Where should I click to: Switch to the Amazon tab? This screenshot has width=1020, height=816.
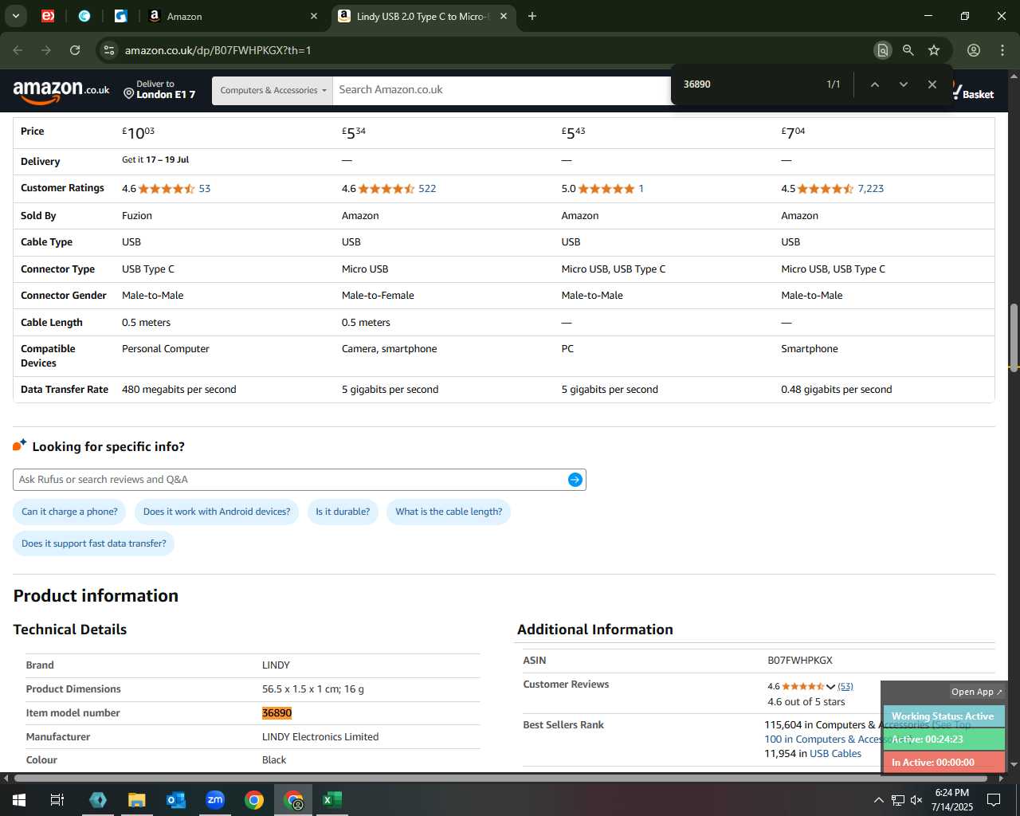click(x=232, y=16)
